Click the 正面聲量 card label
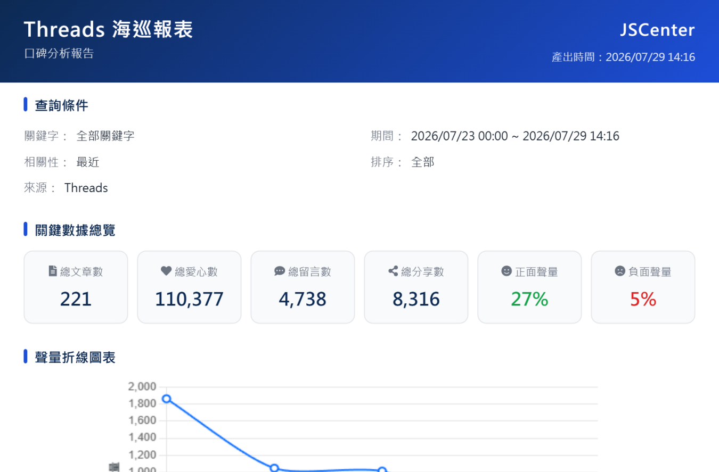Viewport: 719px width, 472px height. point(536,272)
